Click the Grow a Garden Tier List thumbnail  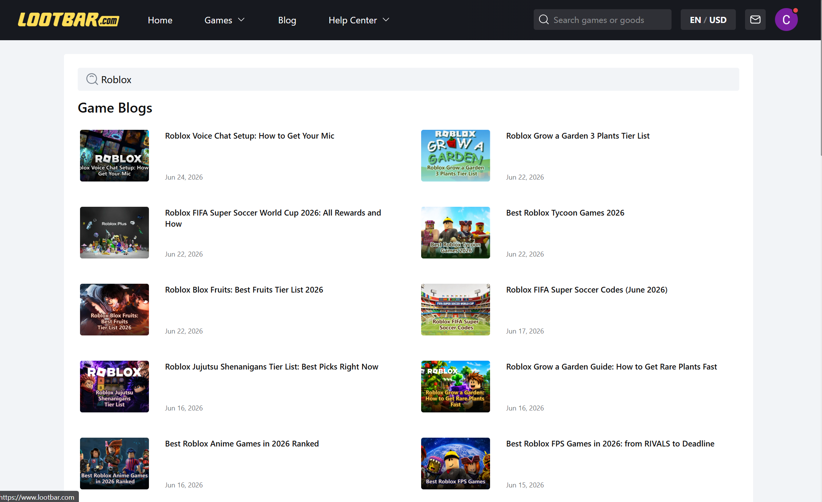pyautogui.click(x=456, y=155)
